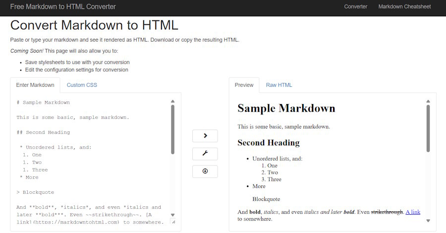Screen dimensions: 446x233
Task: Click 'Save stylesheets to use with your conversion'
Action: pos(77,62)
